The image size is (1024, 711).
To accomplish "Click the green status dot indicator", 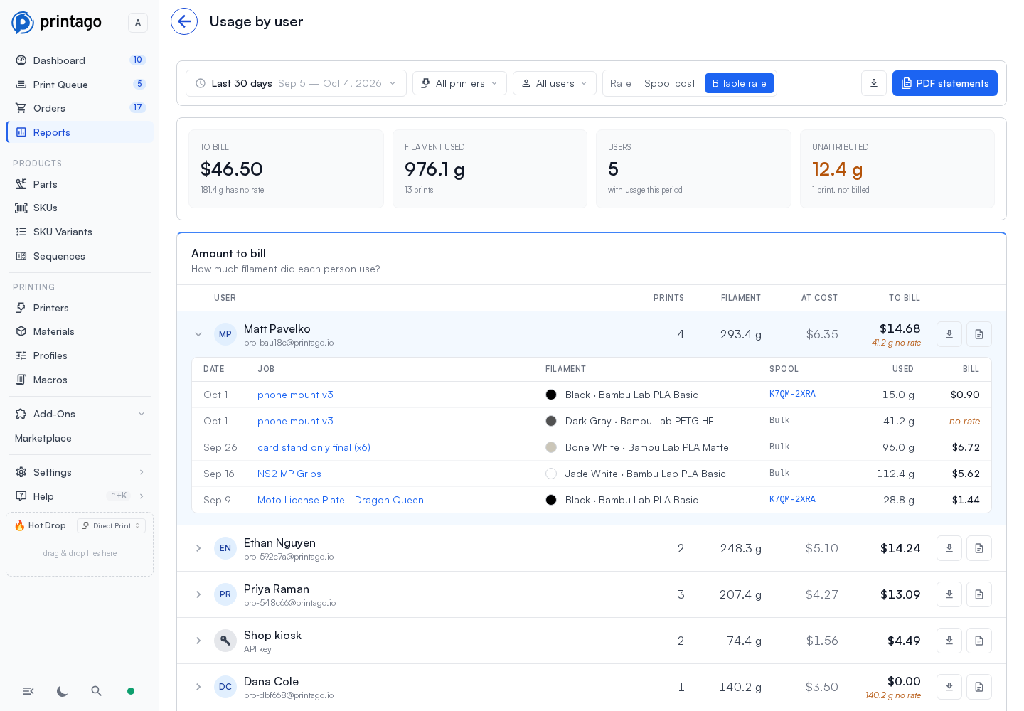I will coord(131,691).
